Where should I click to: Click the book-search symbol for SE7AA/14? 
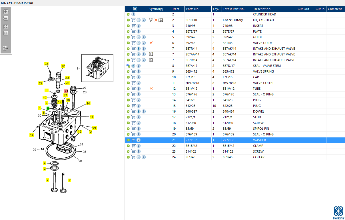coord(151,54)
